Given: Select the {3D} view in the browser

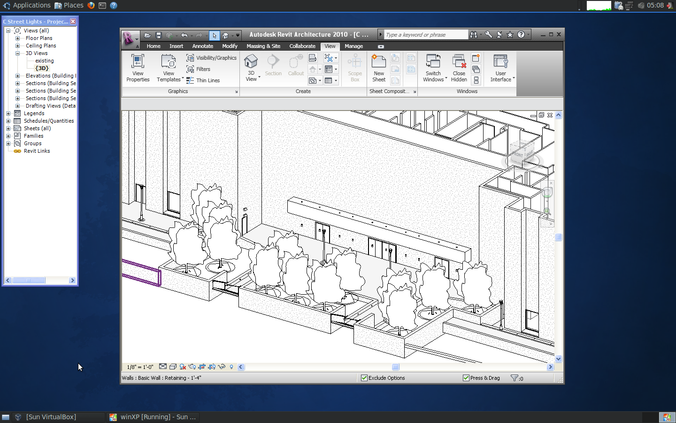Looking at the screenshot, I should pyautogui.click(x=42, y=68).
